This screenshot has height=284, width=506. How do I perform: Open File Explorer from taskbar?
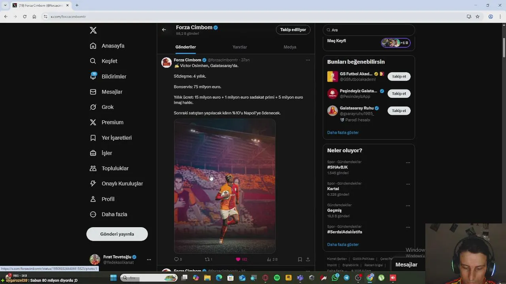click(207, 278)
